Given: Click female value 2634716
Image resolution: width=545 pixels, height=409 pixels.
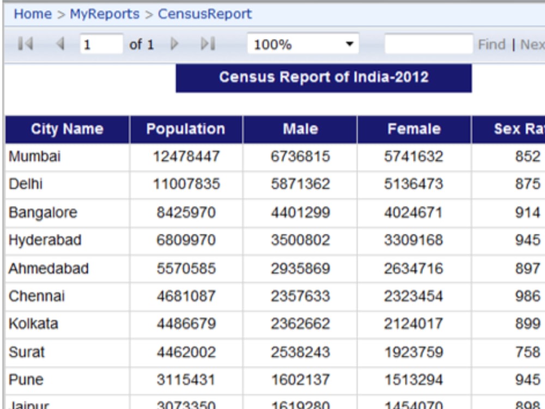Looking at the screenshot, I should click(x=414, y=268).
